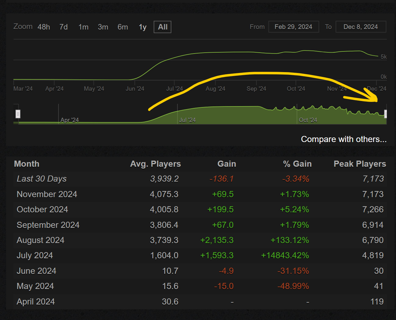Click the Avg. Players column header

tap(155, 164)
